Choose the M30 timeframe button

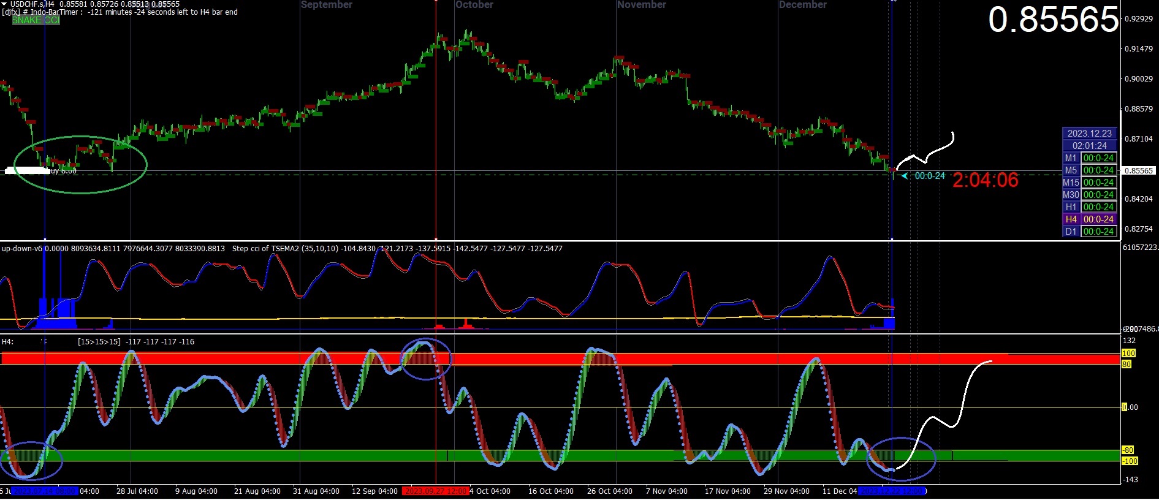1071,195
